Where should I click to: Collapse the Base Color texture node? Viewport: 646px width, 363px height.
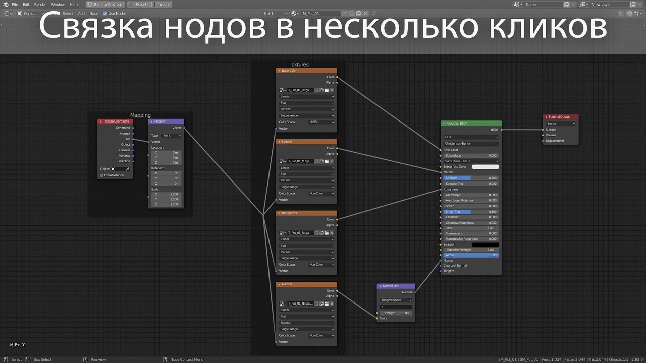tap(279, 71)
